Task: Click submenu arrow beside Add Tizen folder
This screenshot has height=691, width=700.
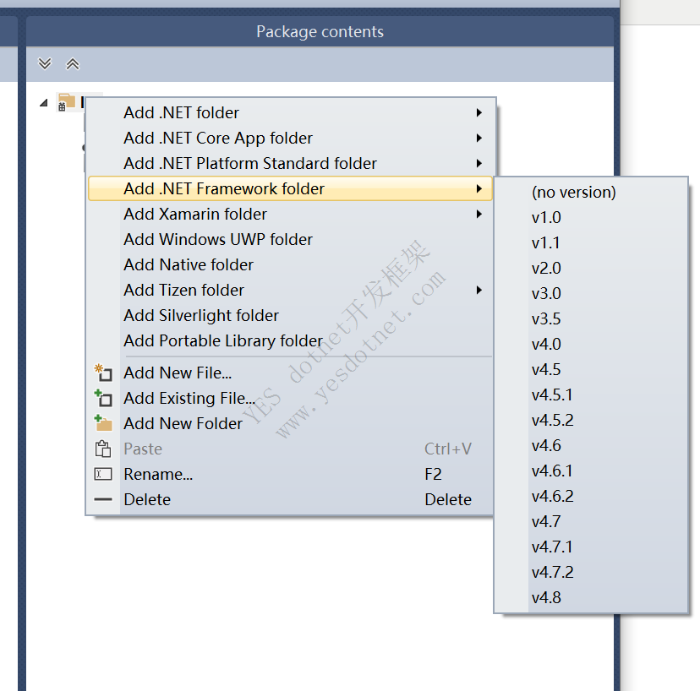Action: point(479,291)
